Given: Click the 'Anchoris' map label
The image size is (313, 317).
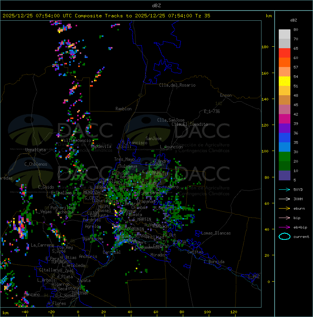Looking at the screenshot, I should [x=88, y=256].
